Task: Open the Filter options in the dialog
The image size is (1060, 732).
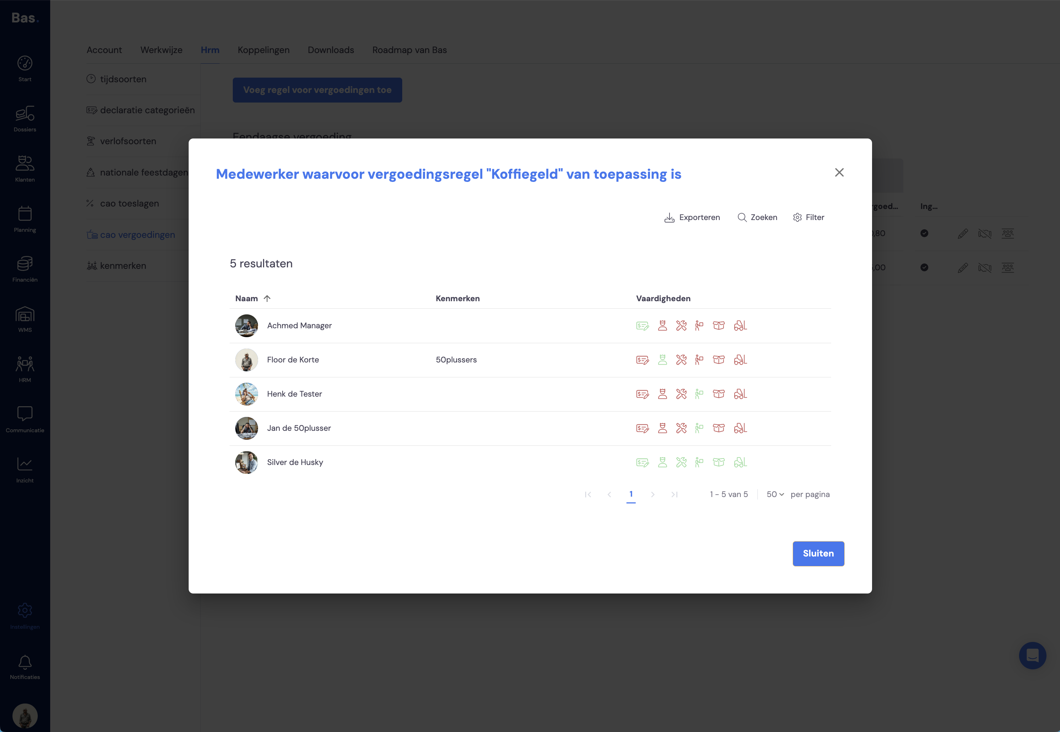Action: (x=809, y=218)
